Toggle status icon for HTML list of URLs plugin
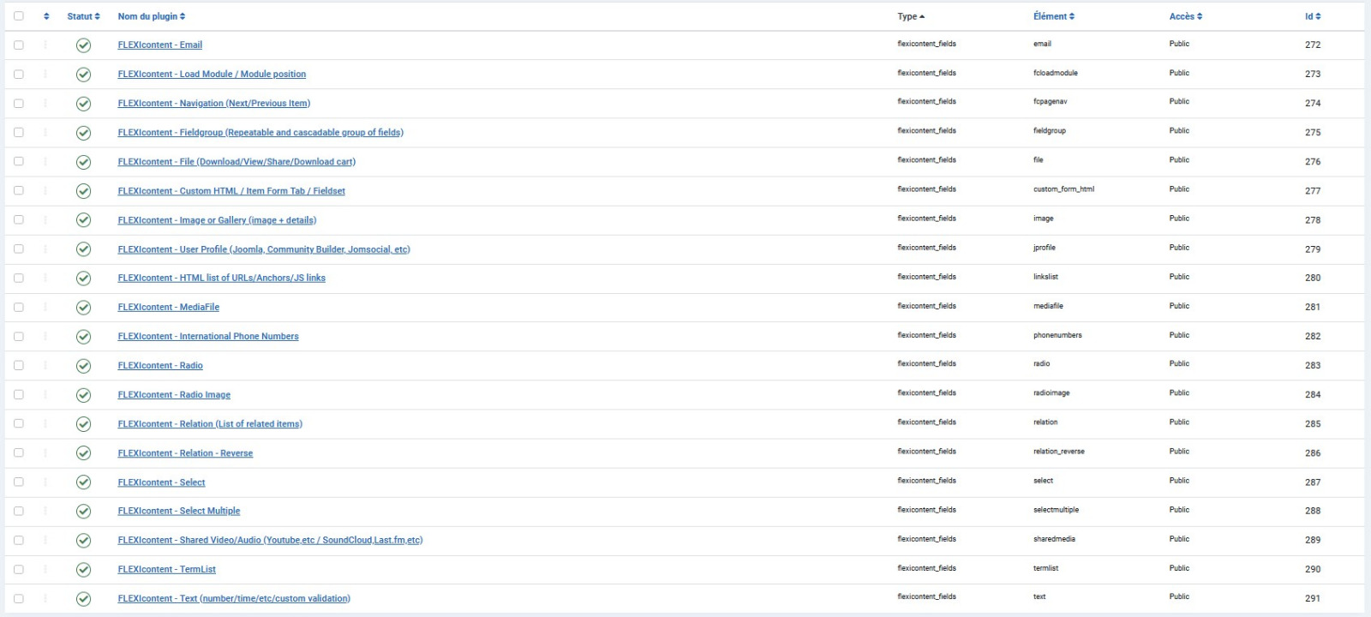This screenshot has width=1371, height=617. click(x=83, y=279)
